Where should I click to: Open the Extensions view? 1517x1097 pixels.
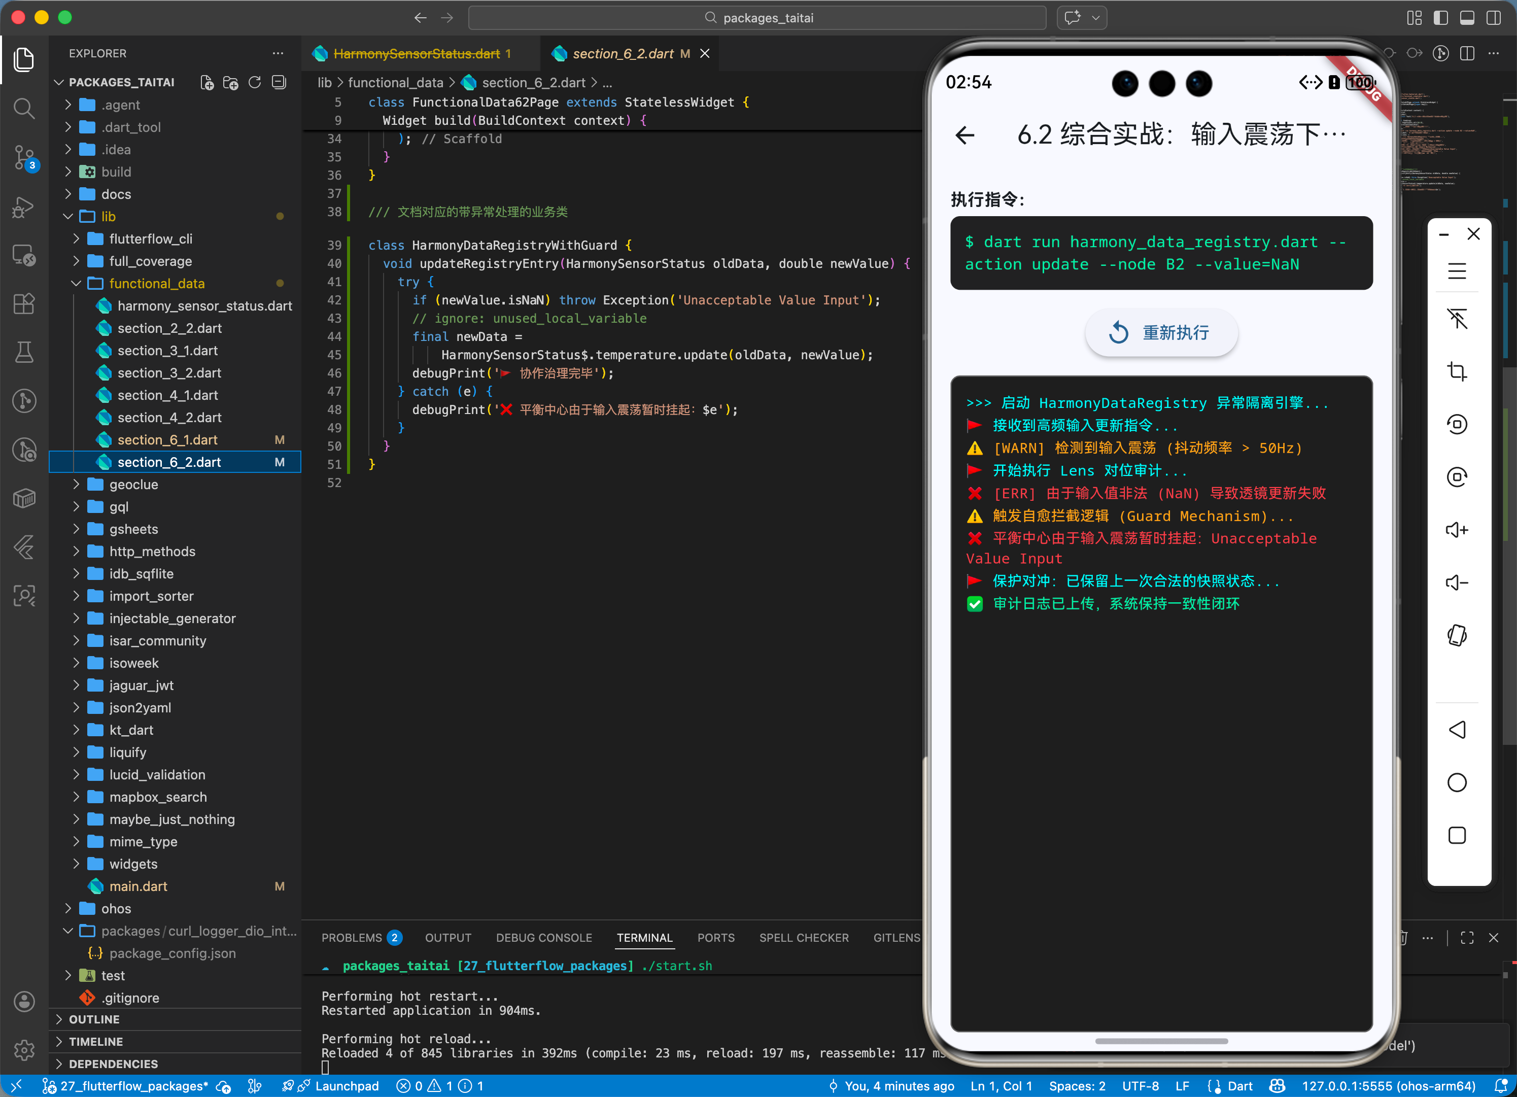coord(24,304)
